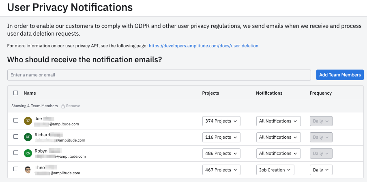Toggle the select-all checkbox in header
The width and height of the screenshot is (367, 182).
16,93
